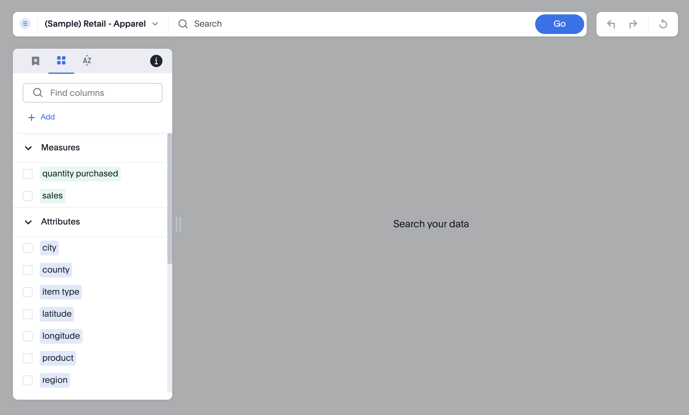Collapse the Attributes section

28,221
